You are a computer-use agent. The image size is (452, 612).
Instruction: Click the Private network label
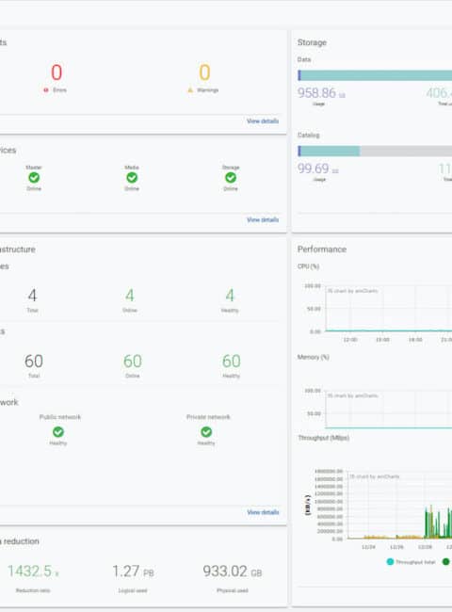tap(208, 417)
